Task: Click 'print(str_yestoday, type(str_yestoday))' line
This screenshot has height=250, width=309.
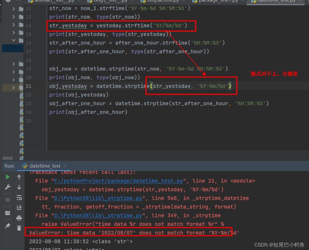Action: tap(110, 34)
